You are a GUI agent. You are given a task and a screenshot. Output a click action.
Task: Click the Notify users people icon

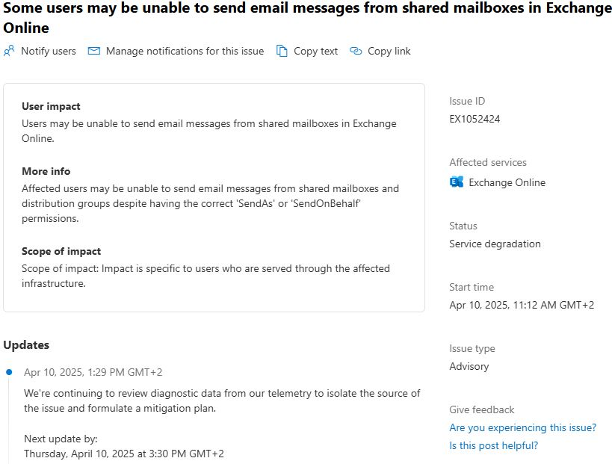(9, 51)
